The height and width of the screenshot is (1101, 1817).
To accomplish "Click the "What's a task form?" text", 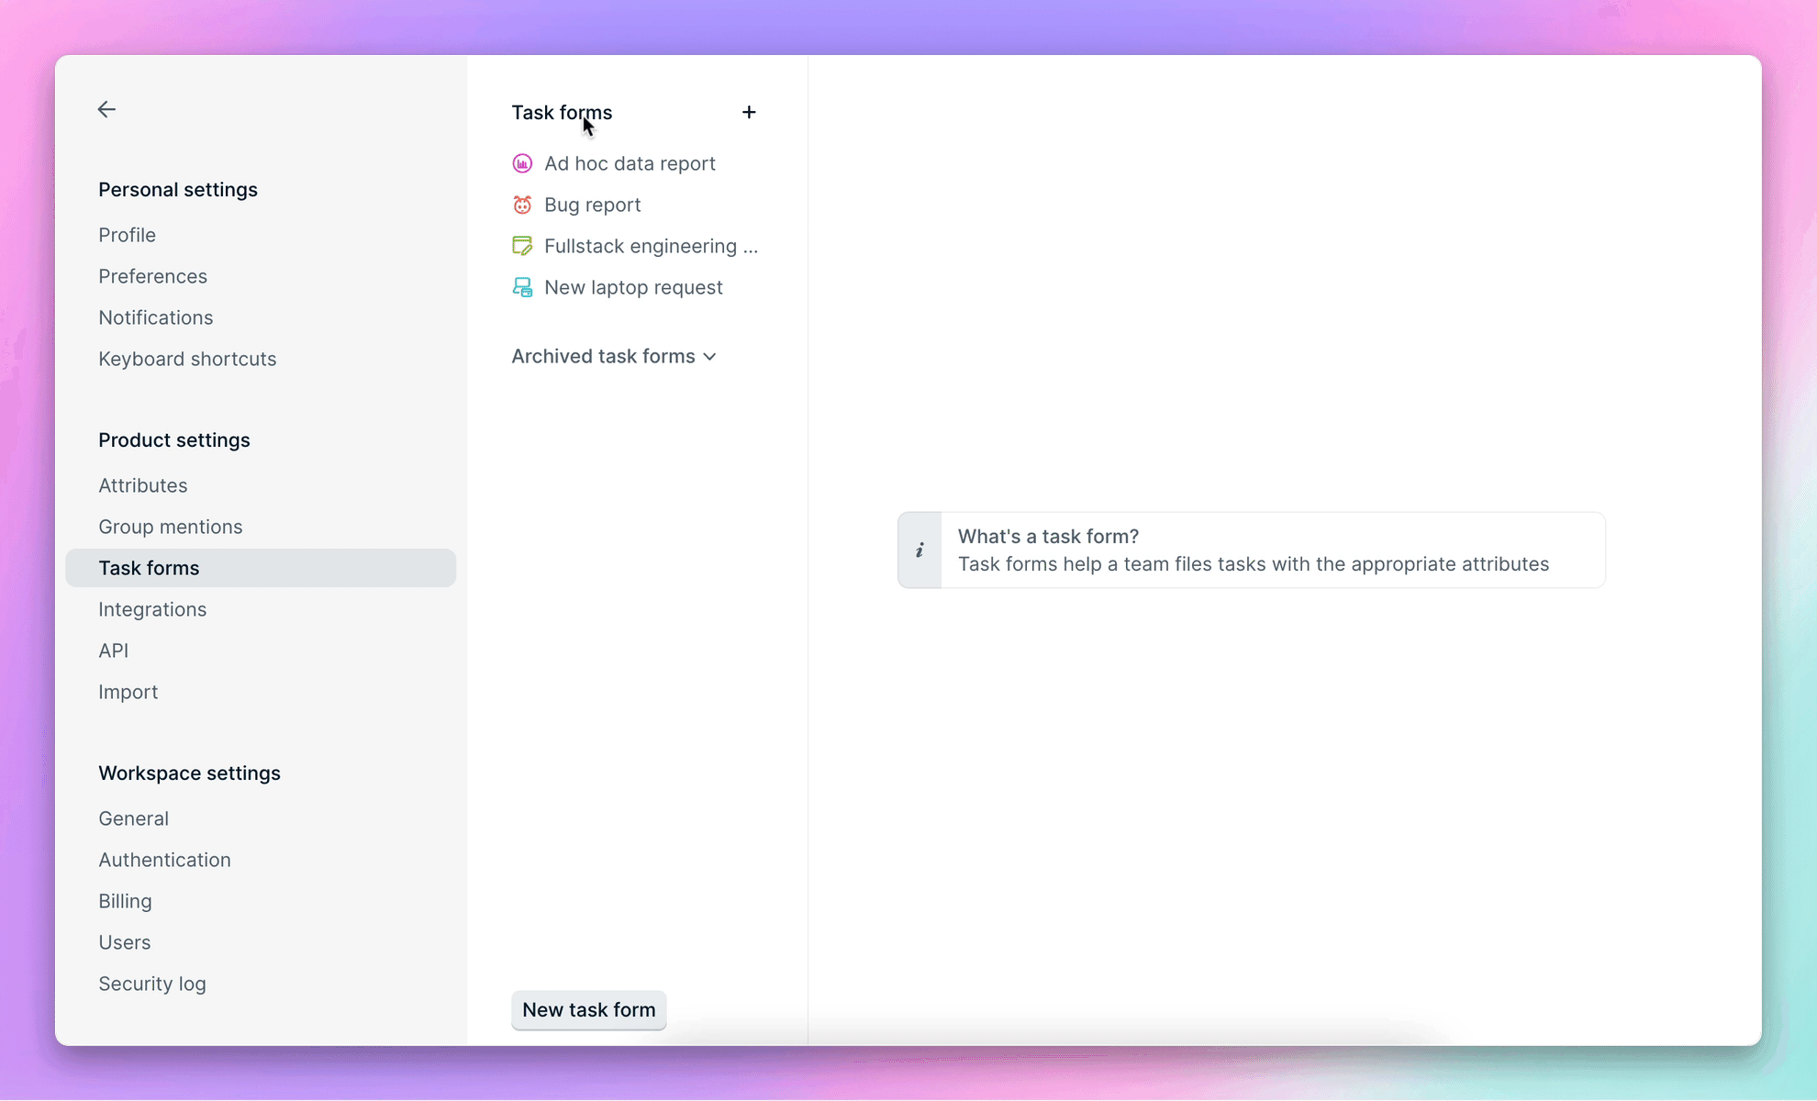I will [x=1048, y=536].
